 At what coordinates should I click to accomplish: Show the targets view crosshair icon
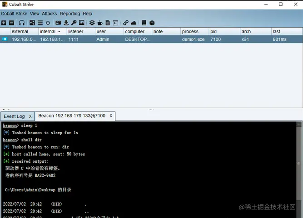pyautogui.click(x=48, y=23)
